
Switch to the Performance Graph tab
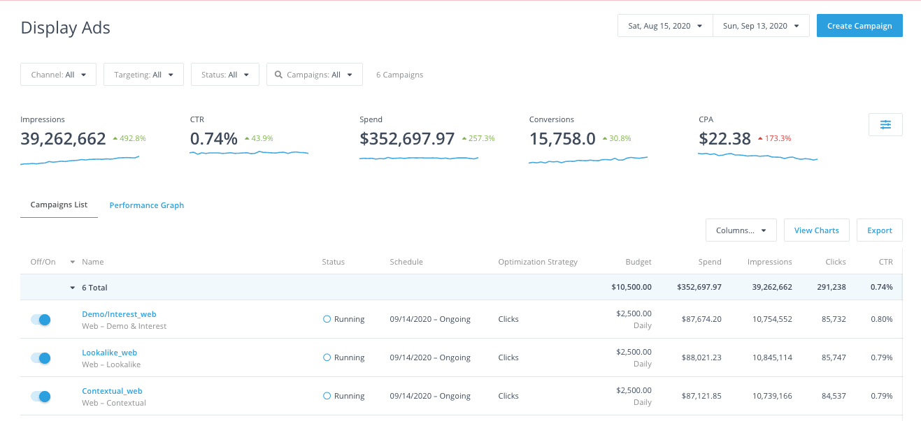click(x=147, y=205)
